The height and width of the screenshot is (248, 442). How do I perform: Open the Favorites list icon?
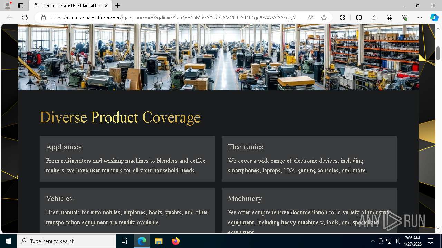click(x=374, y=18)
